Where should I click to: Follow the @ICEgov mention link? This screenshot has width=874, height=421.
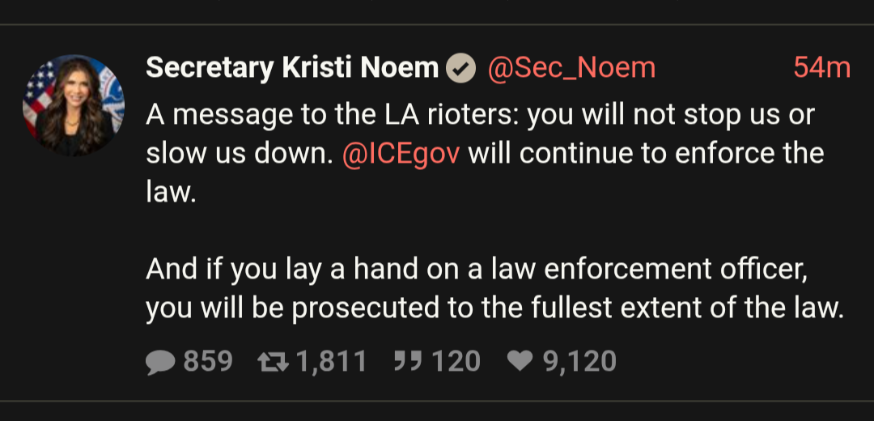pyautogui.click(x=401, y=154)
